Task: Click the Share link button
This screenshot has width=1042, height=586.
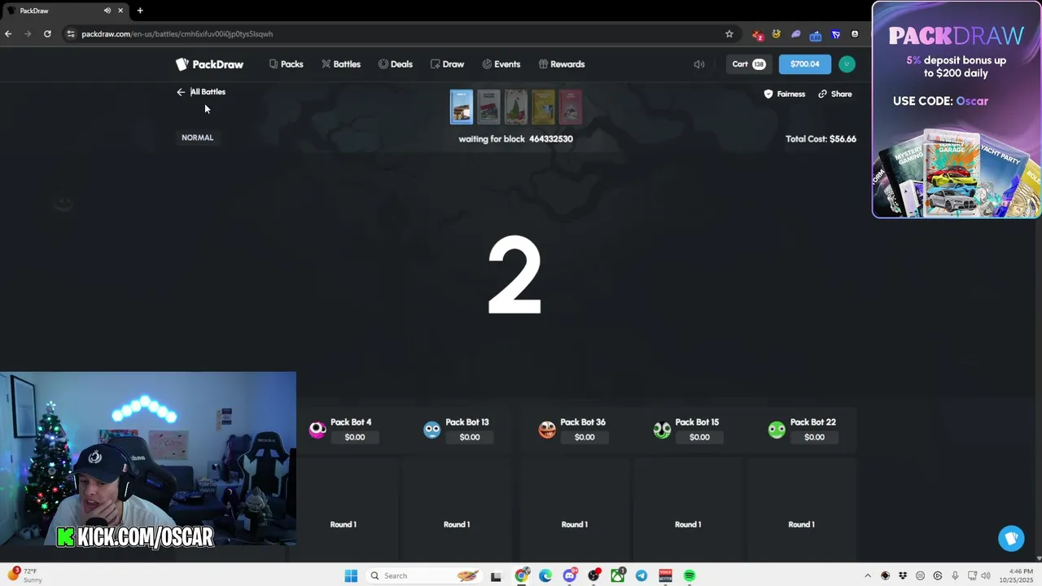Action: point(835,94)
